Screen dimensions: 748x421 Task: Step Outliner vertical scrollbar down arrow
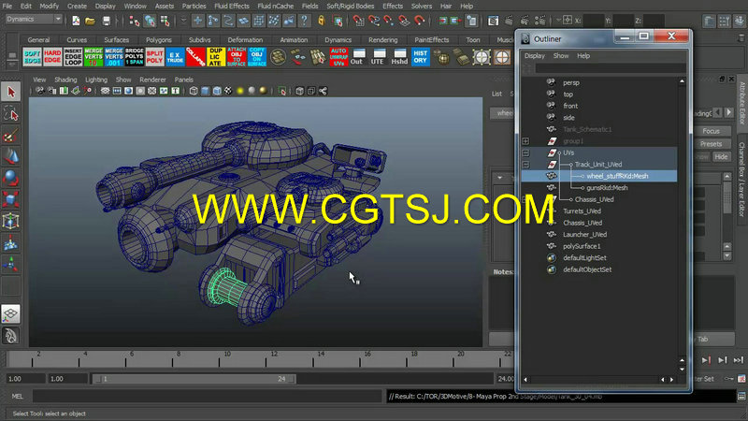(x=682, y=369)
